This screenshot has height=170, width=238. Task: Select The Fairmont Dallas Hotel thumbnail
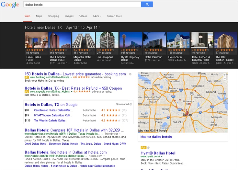60,40
